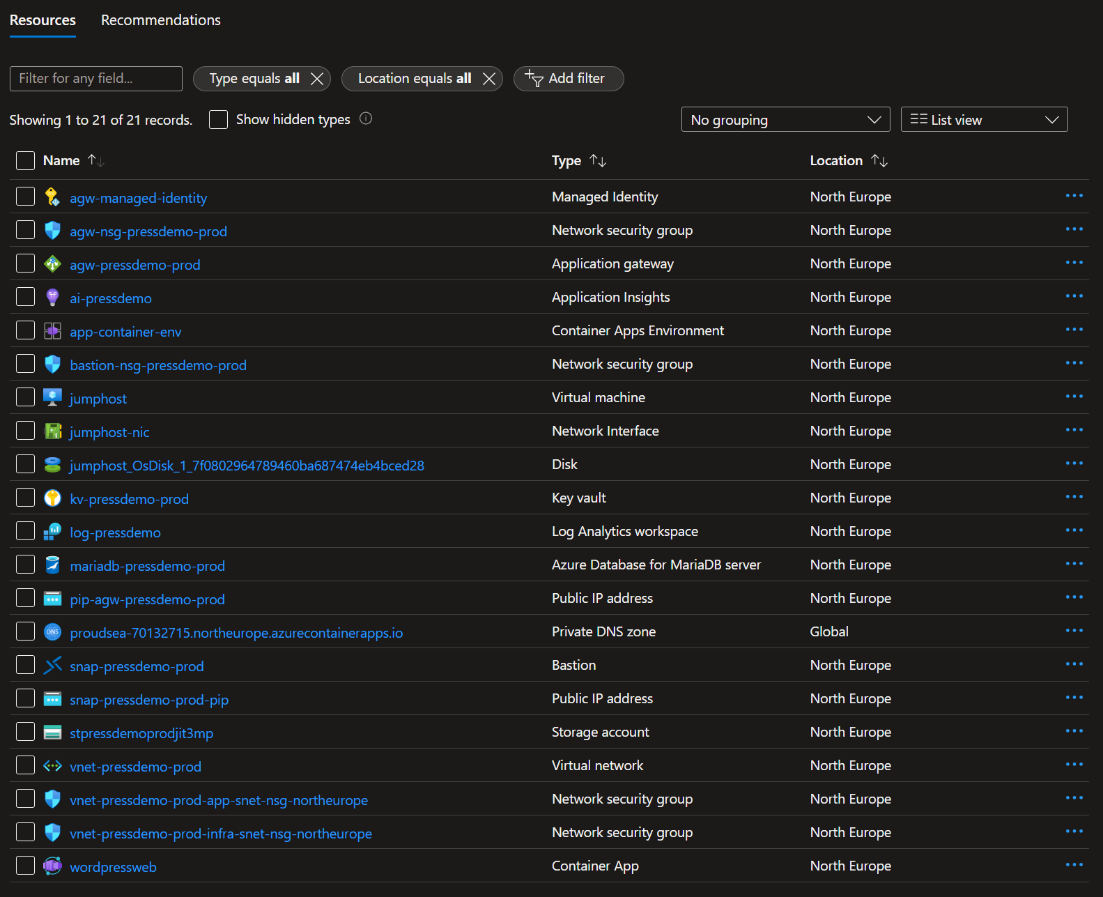
Task: Open the jumphost-nic resource link
Action: click(x=109, y=432)
